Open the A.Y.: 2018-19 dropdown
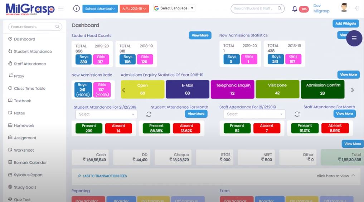364x202 pixels. tap(134, 9)
